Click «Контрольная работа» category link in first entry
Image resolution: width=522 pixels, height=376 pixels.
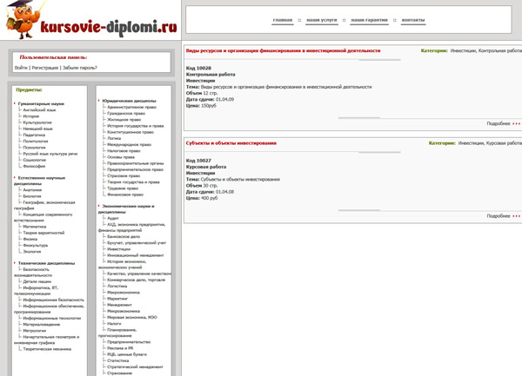[x=499, y=51]
